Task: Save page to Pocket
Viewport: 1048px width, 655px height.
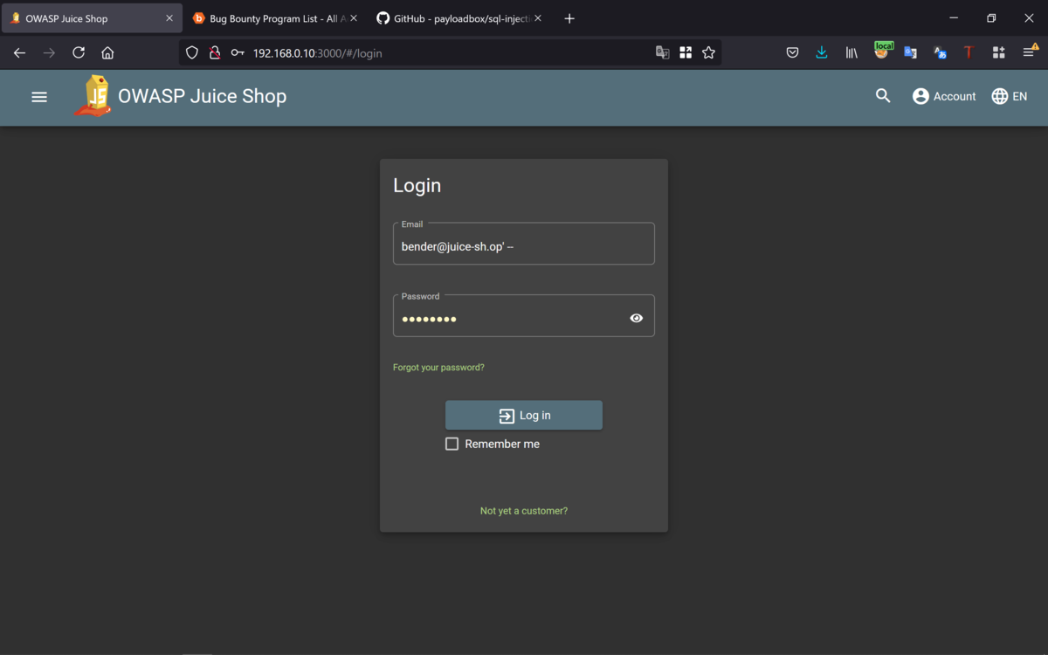Action: pyautogui.click(x=792, y=52)
